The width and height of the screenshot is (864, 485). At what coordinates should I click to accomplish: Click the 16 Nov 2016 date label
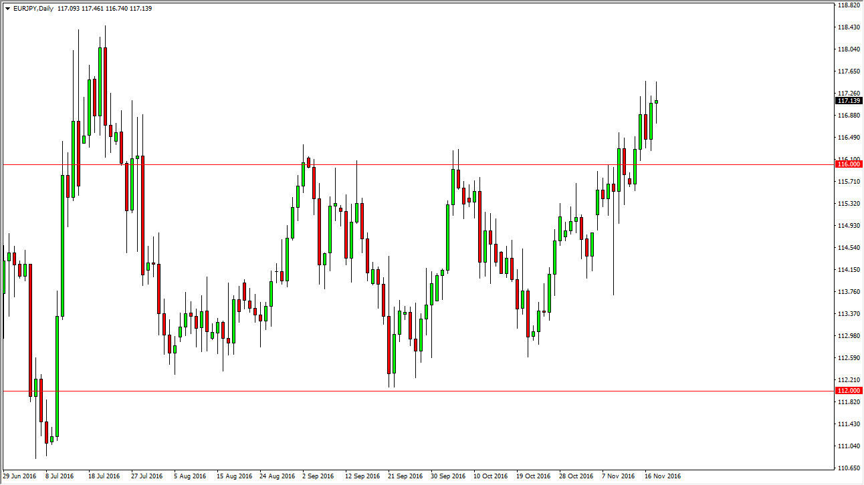(663, 476)
